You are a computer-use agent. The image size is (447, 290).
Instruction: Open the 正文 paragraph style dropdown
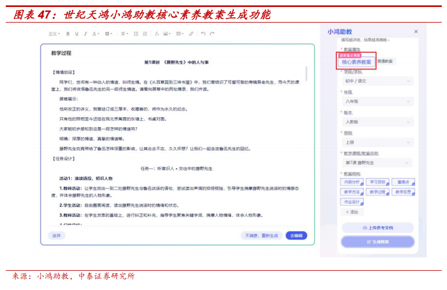(54, 34)
